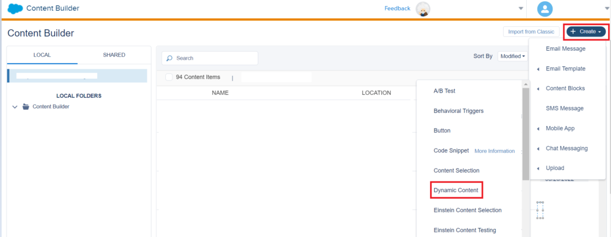The image size is (611, 237).
Task: Switch to the SHARED tab
Action: (114, 55)
